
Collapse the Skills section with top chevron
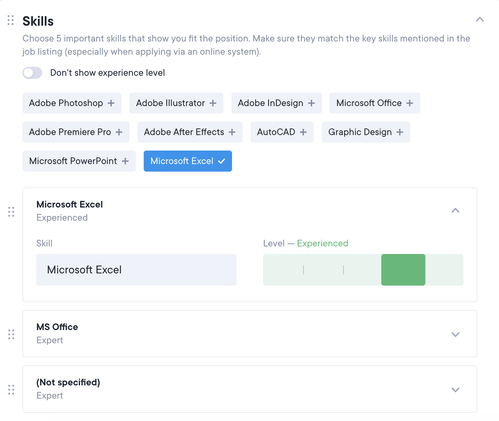tap(480, 19)
